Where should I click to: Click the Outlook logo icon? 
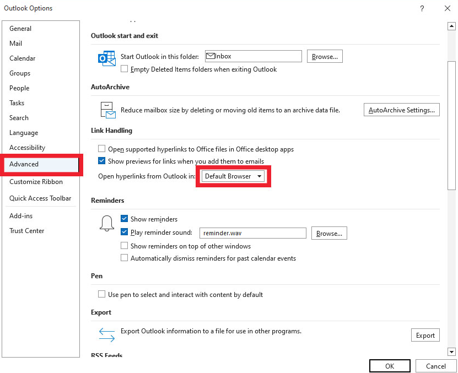pos(106,58)
